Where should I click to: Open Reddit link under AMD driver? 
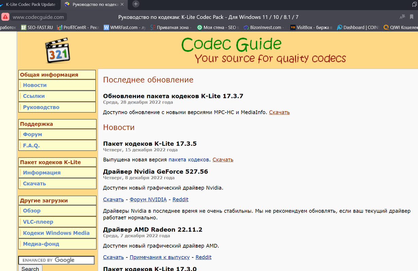[203, 257]
